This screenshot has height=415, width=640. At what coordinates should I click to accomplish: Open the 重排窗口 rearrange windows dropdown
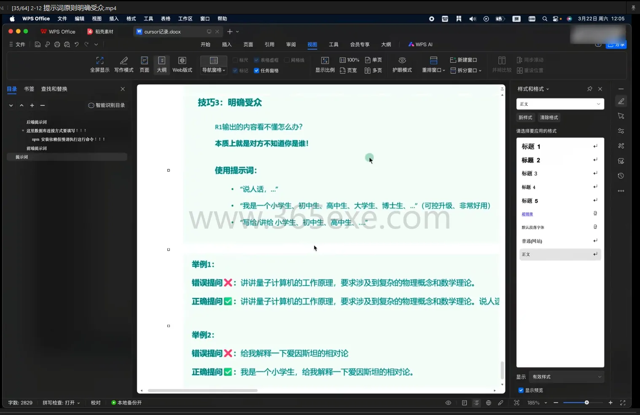[x=433, y=70]
